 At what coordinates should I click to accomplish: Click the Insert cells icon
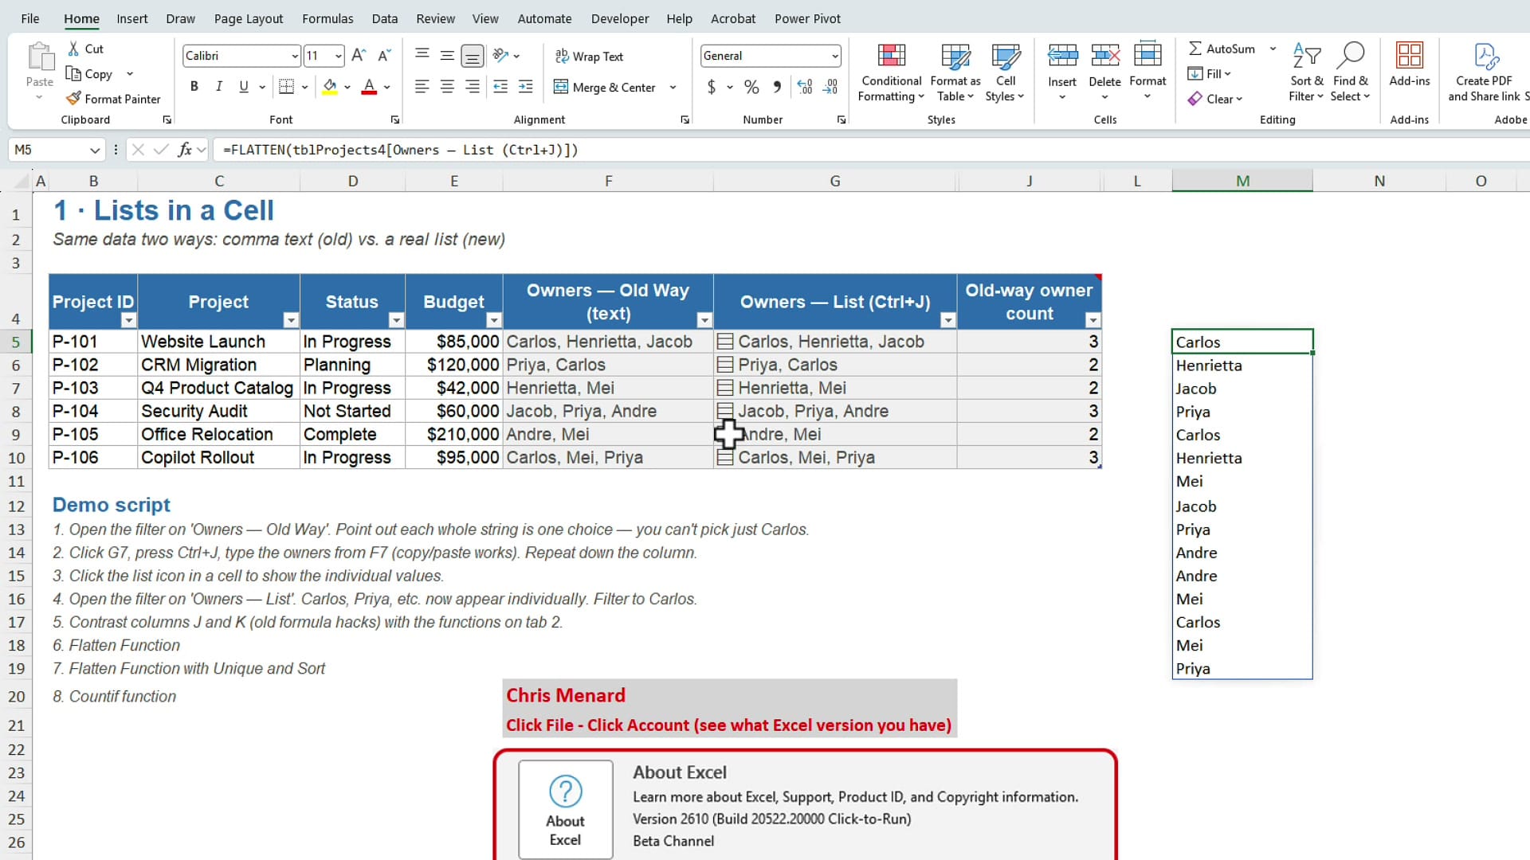tap(1062, 56)
